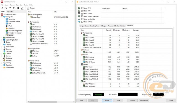Click the Report toolbar button
This screenshot has width=177, height=103.
(31, 8)
